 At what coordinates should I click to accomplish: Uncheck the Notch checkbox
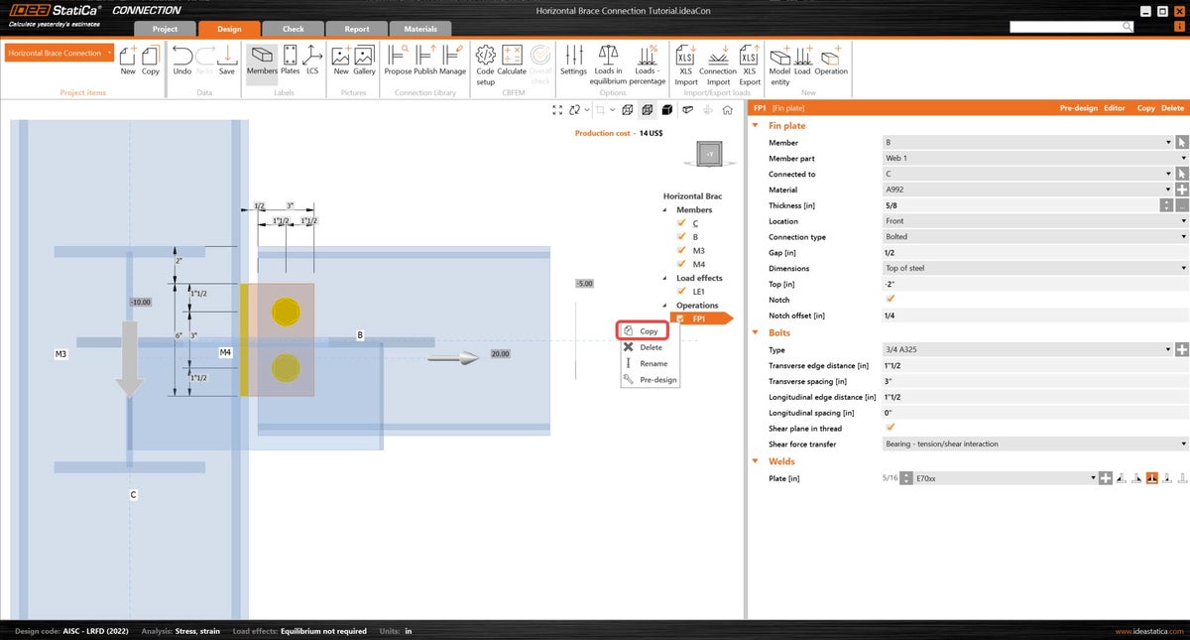pyautogui.click(x=890, y=300)
